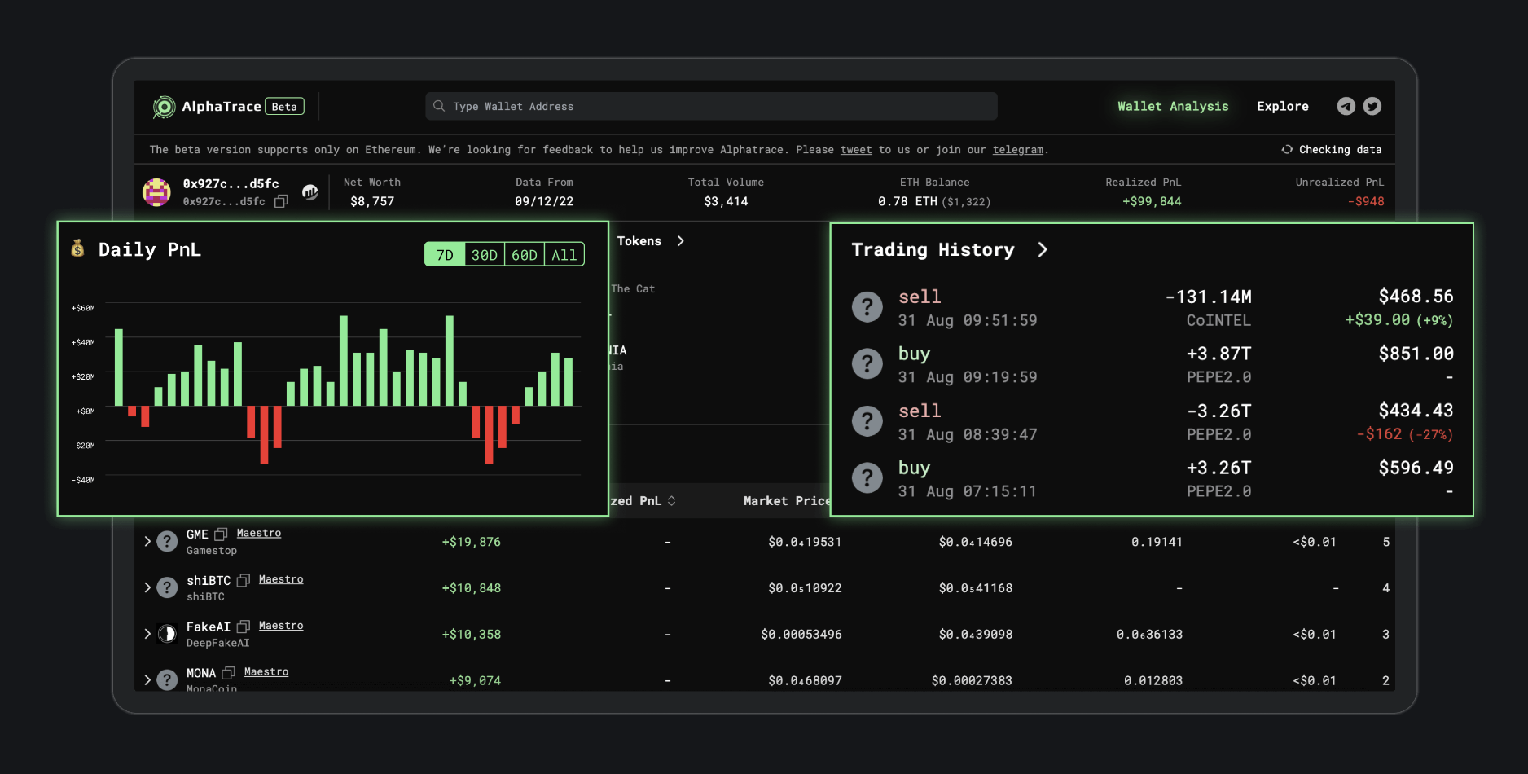
Task: Click the tweet link in banner
Action: [x=855, y=150]
